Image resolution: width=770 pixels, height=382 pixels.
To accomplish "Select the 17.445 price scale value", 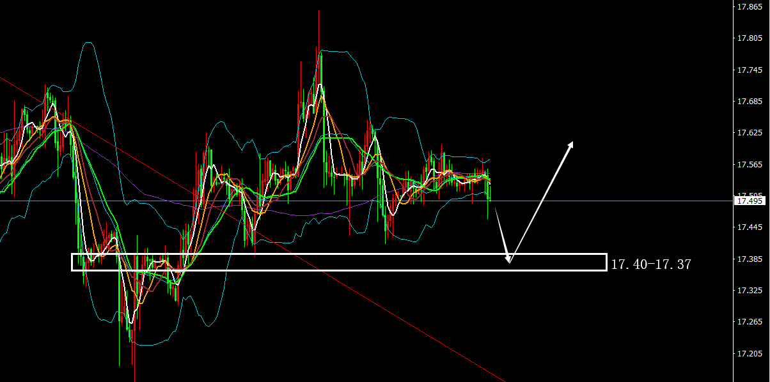I will [749, 228].
